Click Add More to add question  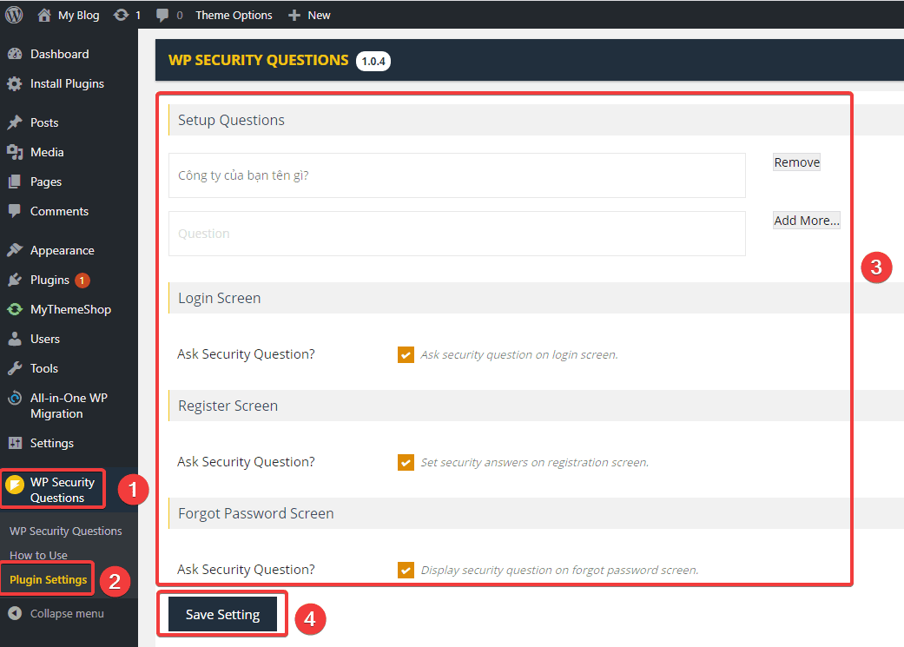[x=806, y=221]
